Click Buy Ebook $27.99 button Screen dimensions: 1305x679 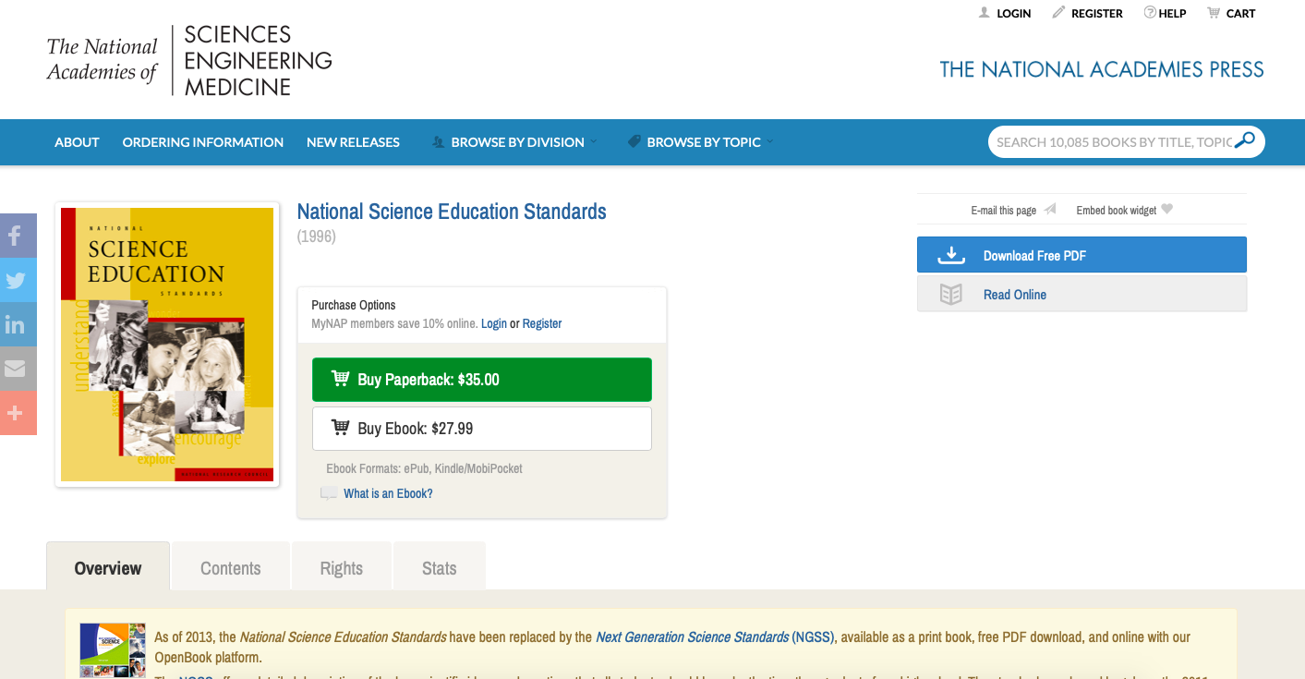click(x=482, y=429)
